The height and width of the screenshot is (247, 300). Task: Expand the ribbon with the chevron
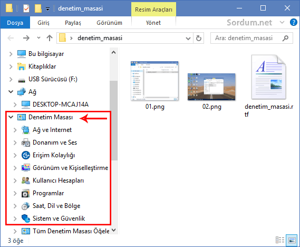(282, 22)
